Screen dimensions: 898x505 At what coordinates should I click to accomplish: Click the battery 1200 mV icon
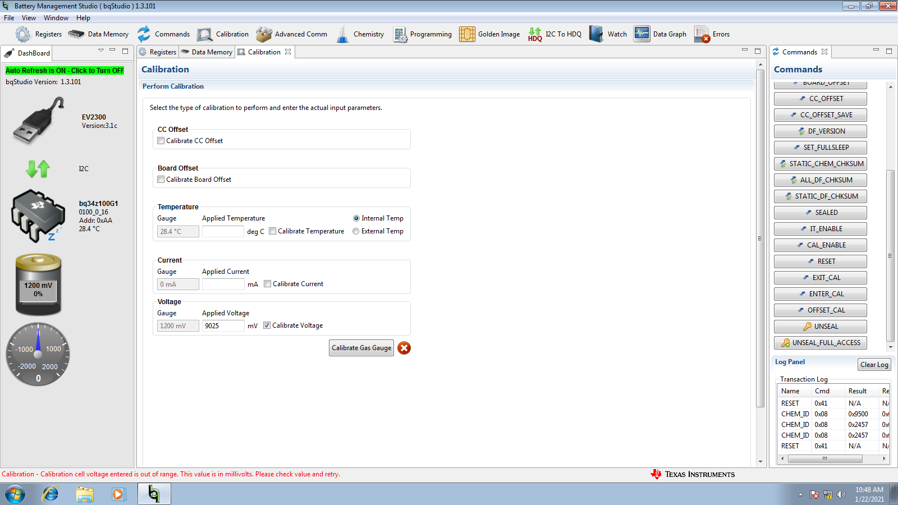pyautogui.click(x=38, y=284)
